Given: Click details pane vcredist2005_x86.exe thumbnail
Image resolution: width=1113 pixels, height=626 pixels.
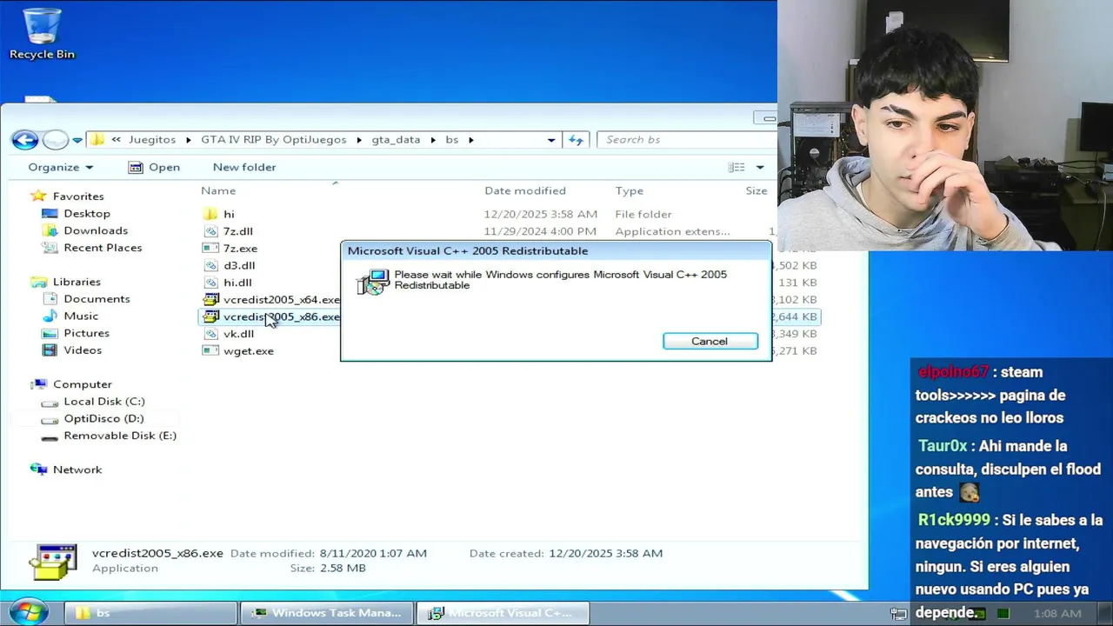Looking at the screenshot, I should tap(53, 561).
